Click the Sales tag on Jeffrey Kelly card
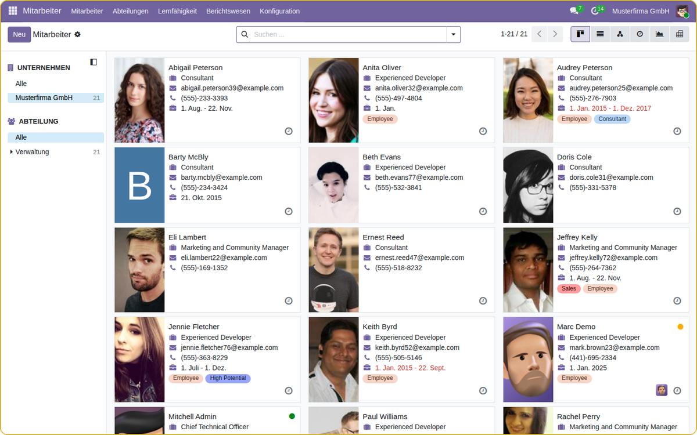Viewport: 697px width, 435px height. 569,288
